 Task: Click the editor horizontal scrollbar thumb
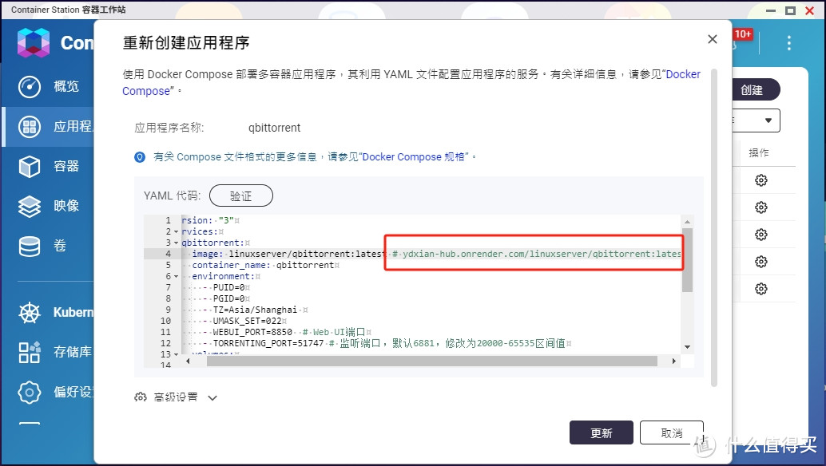click(432, 361)
